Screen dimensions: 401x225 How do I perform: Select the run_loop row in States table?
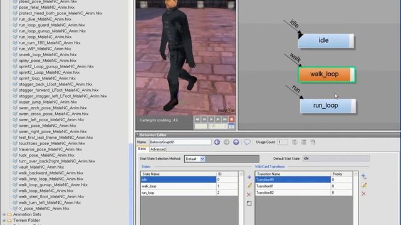(189, 193)
